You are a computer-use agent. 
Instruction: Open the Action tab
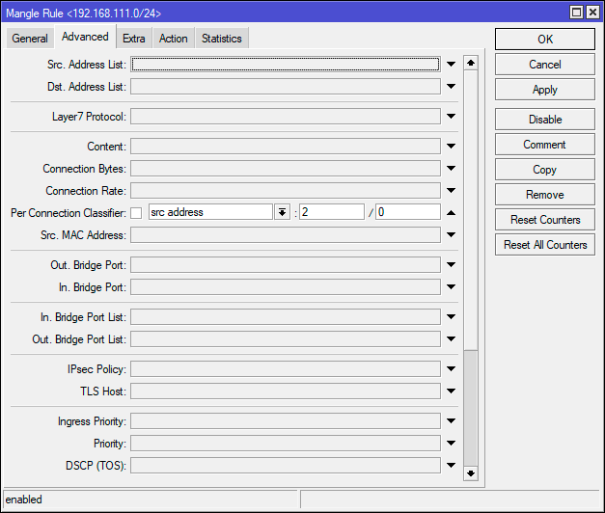point(174,39)
